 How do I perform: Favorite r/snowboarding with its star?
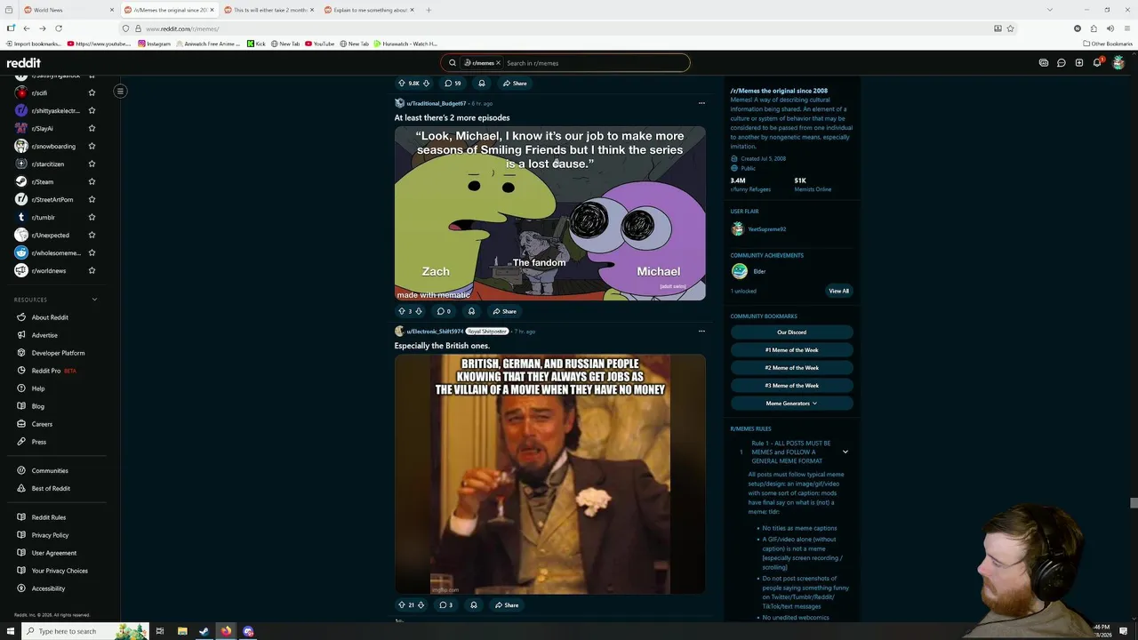(x=92, y=146)
